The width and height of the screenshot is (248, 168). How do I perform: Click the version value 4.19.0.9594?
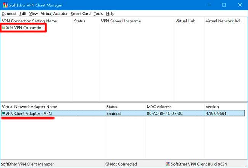click(216, 114)
